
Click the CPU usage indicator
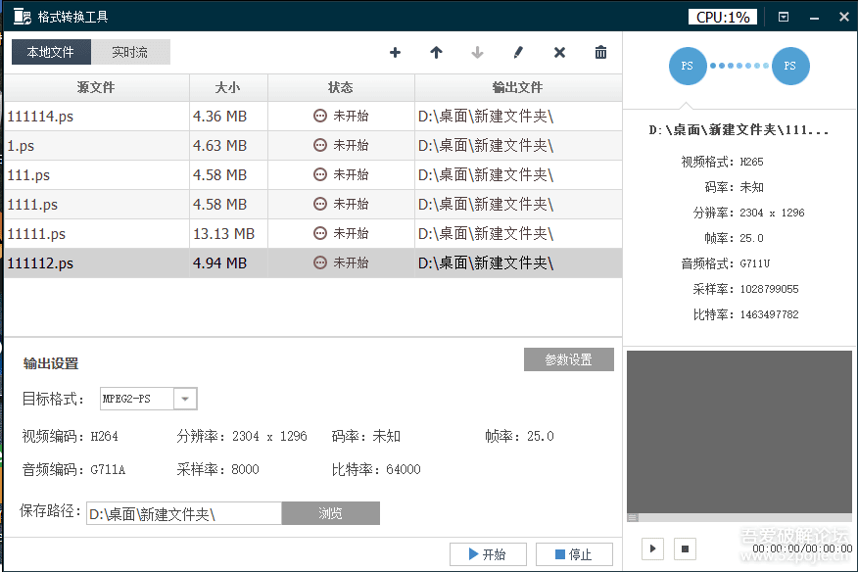722,16
